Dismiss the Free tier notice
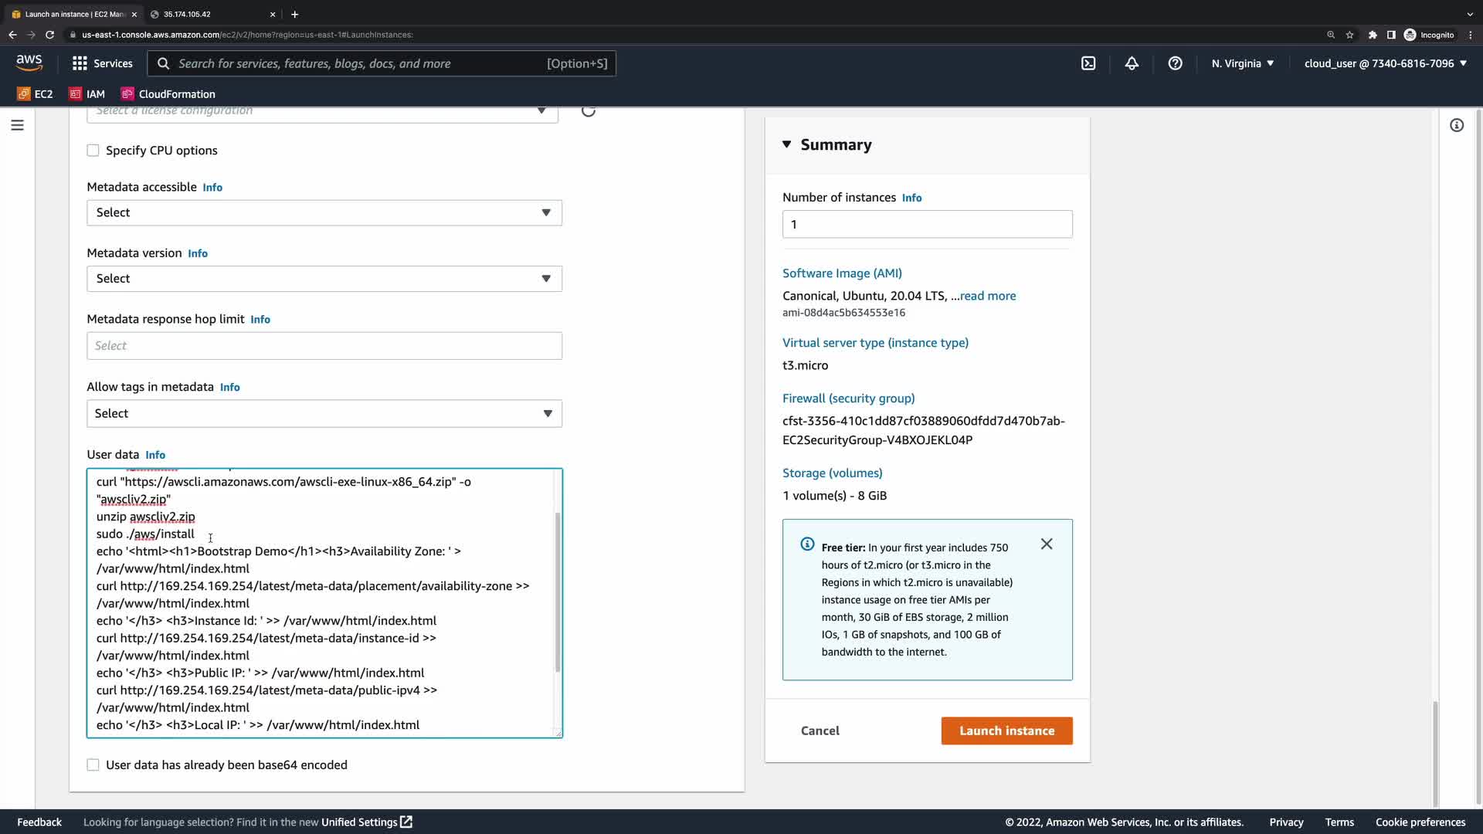The image size is (1483, 834). 1047,544
